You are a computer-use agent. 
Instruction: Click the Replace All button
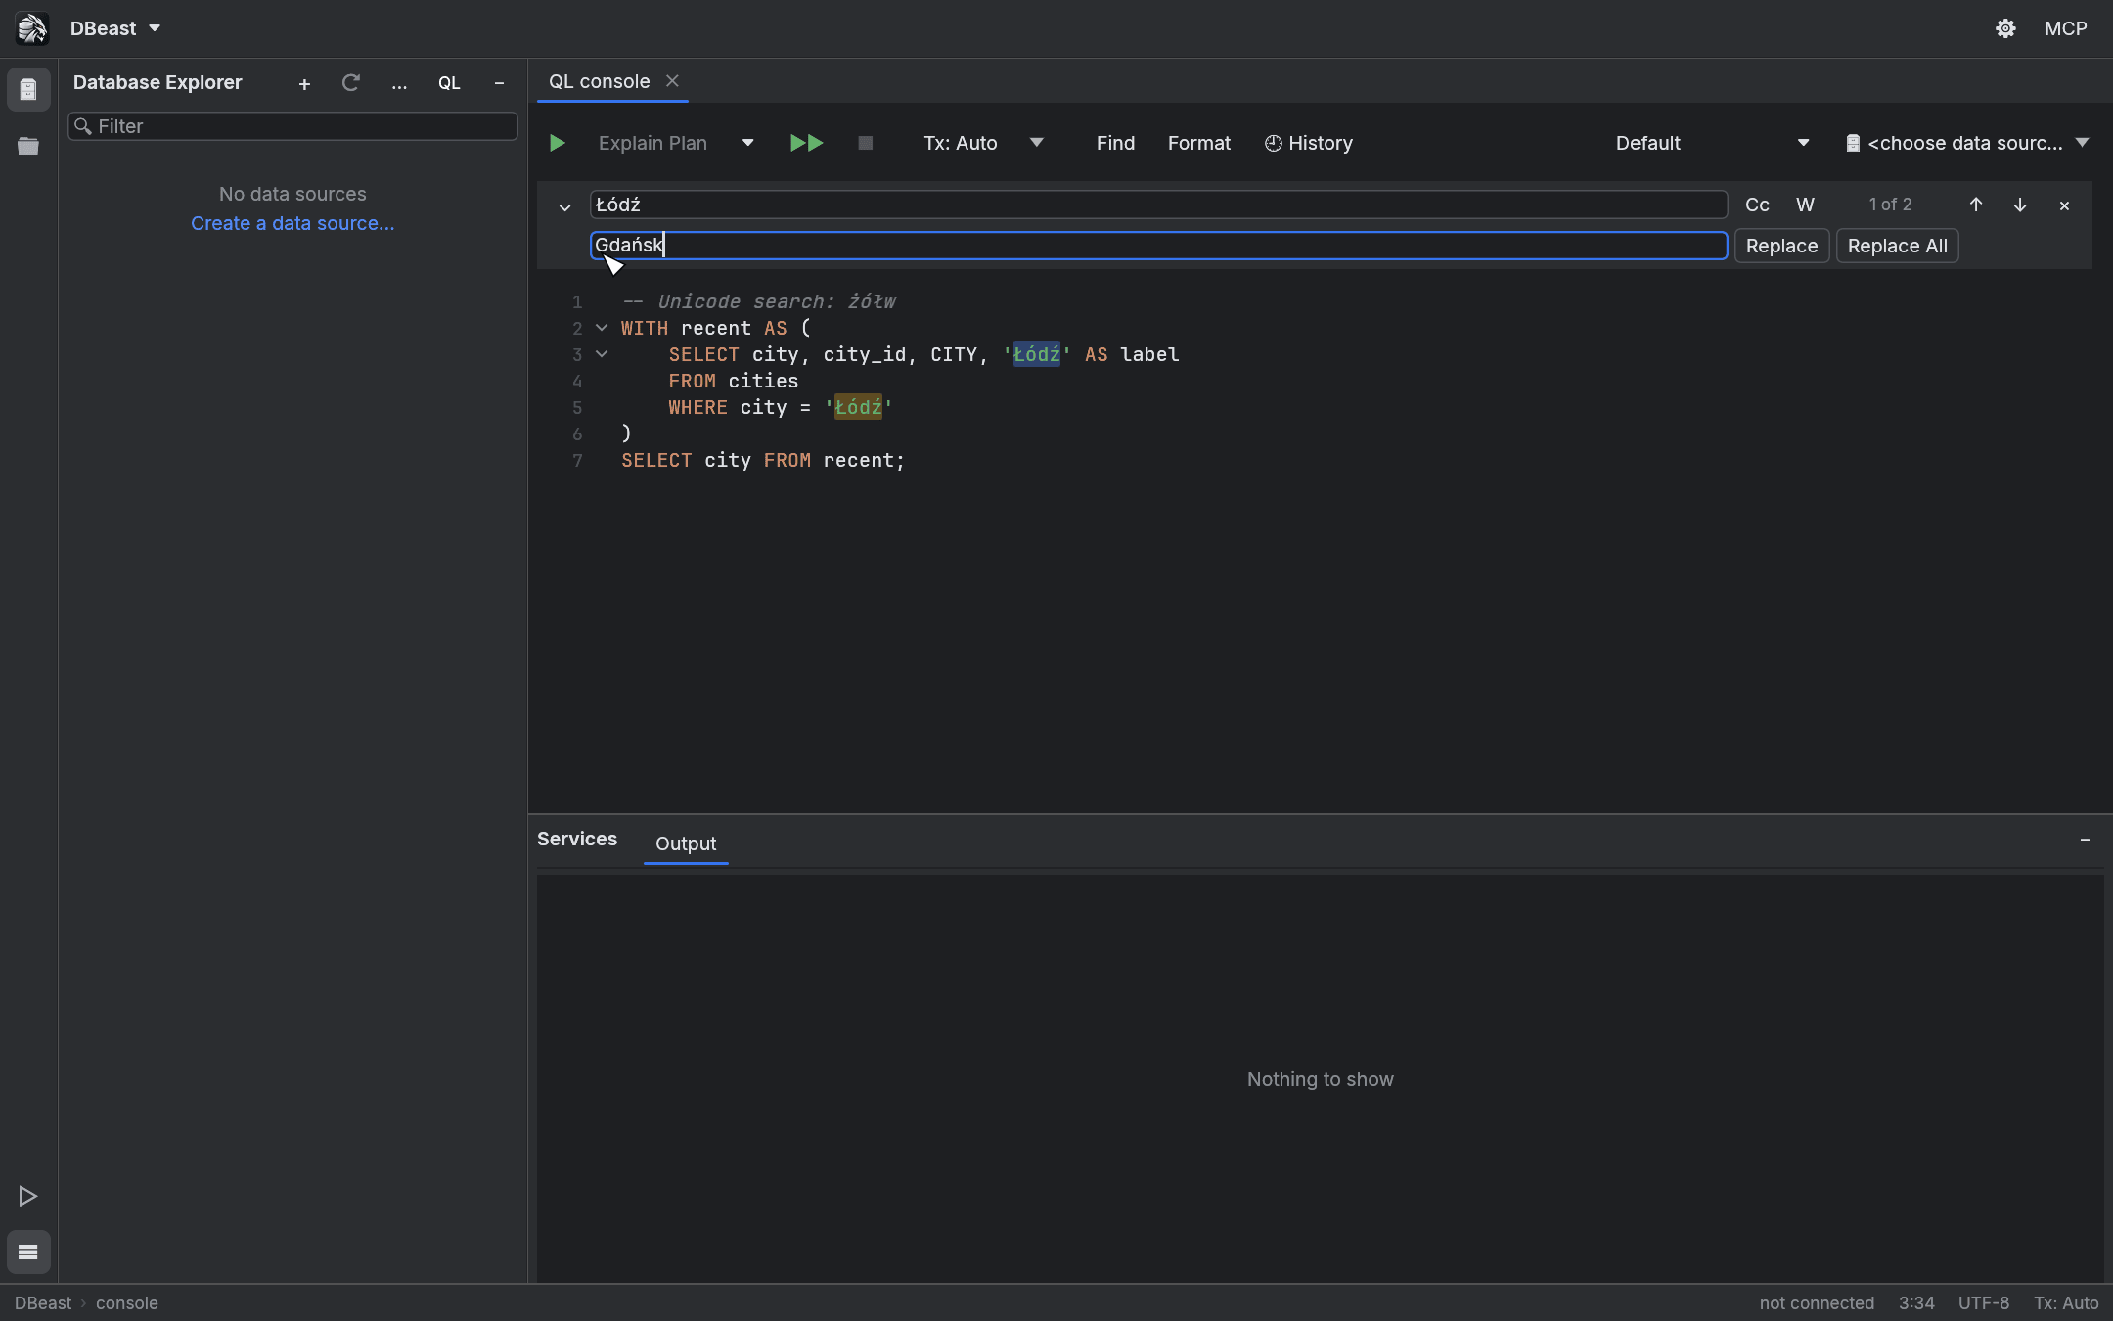[1897, 246]
